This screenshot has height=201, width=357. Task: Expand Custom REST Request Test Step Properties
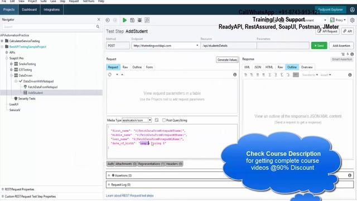pos(3,196)
